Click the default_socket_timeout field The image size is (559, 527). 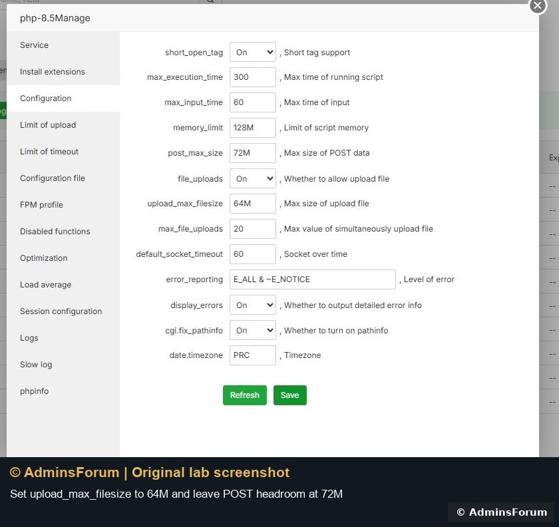point(252,254)
